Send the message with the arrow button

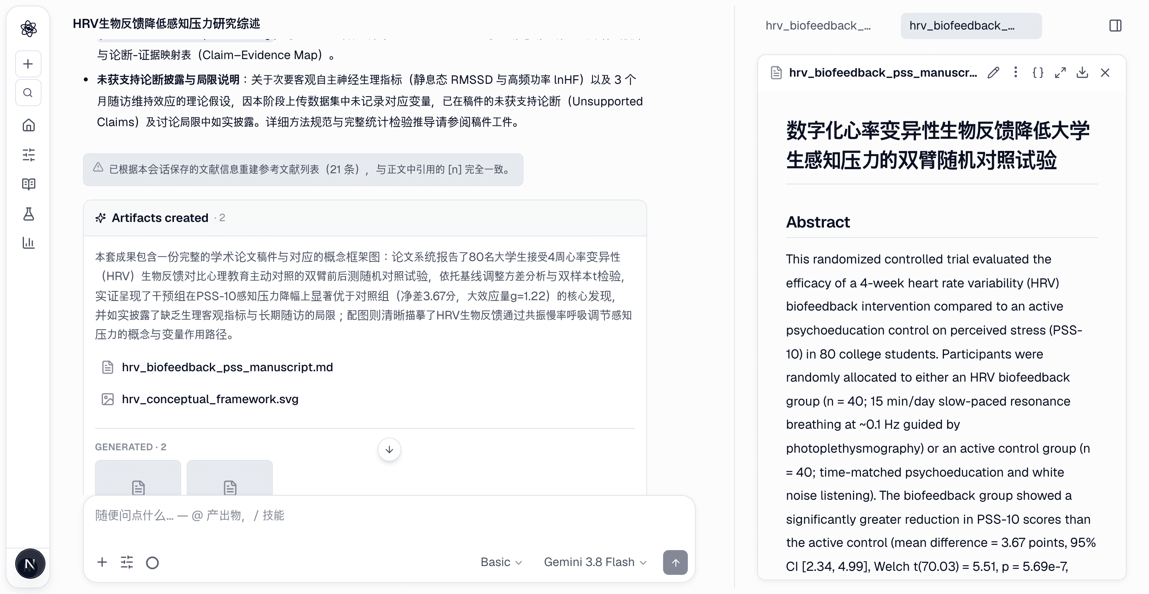675,562
